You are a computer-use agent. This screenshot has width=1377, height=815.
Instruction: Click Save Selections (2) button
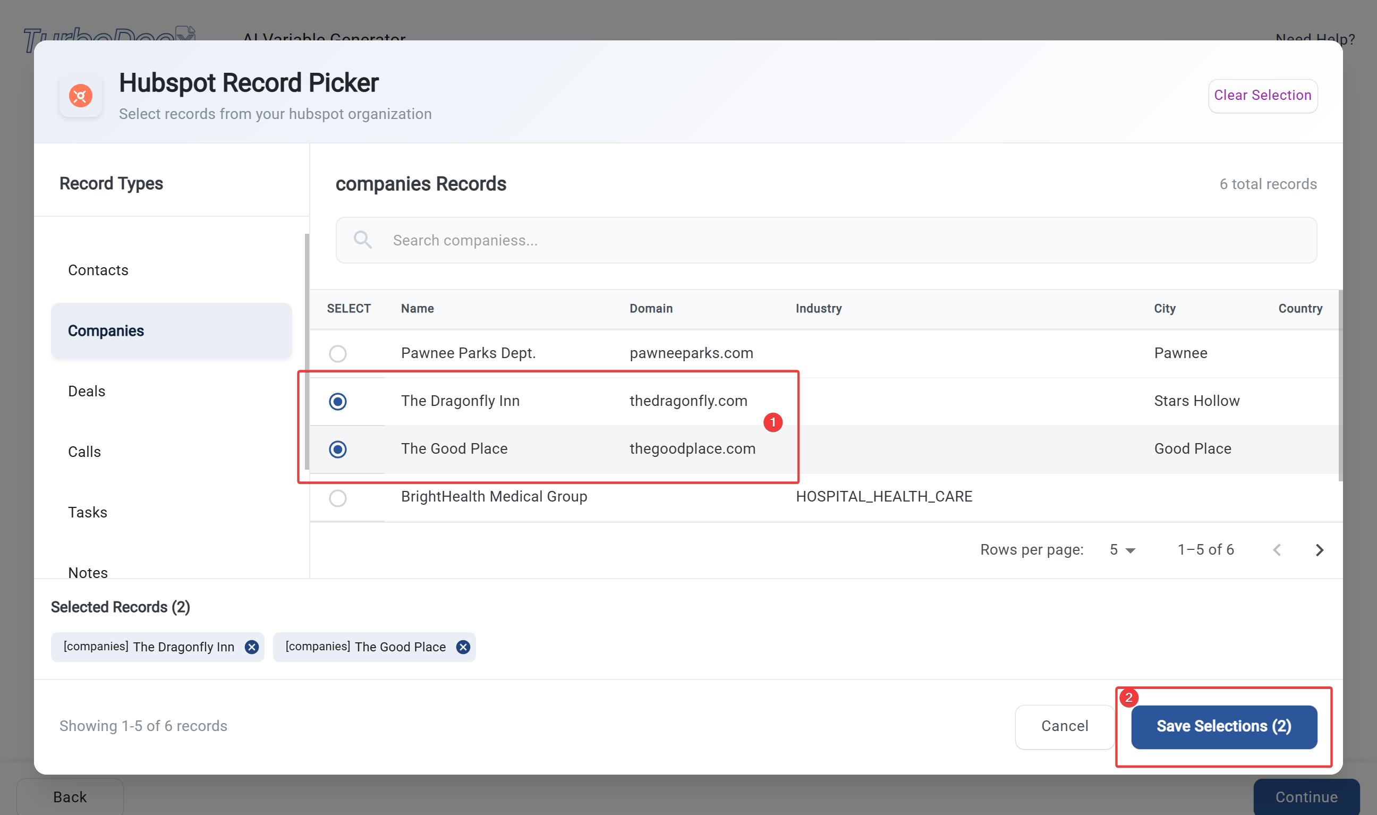1224,726
